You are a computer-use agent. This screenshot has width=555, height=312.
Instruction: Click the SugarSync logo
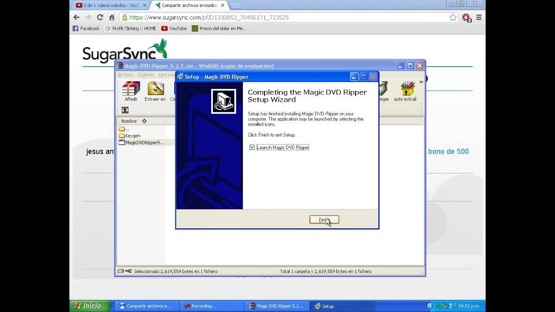(x=125, y=51)
